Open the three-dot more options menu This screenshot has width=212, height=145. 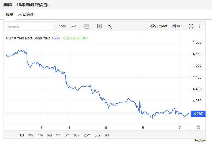(200, 26)
